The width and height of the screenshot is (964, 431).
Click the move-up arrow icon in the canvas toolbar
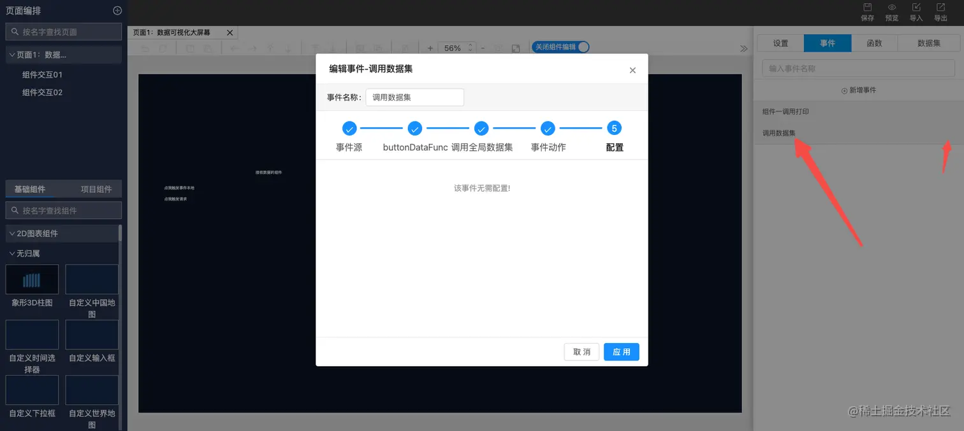coord(270,48)
